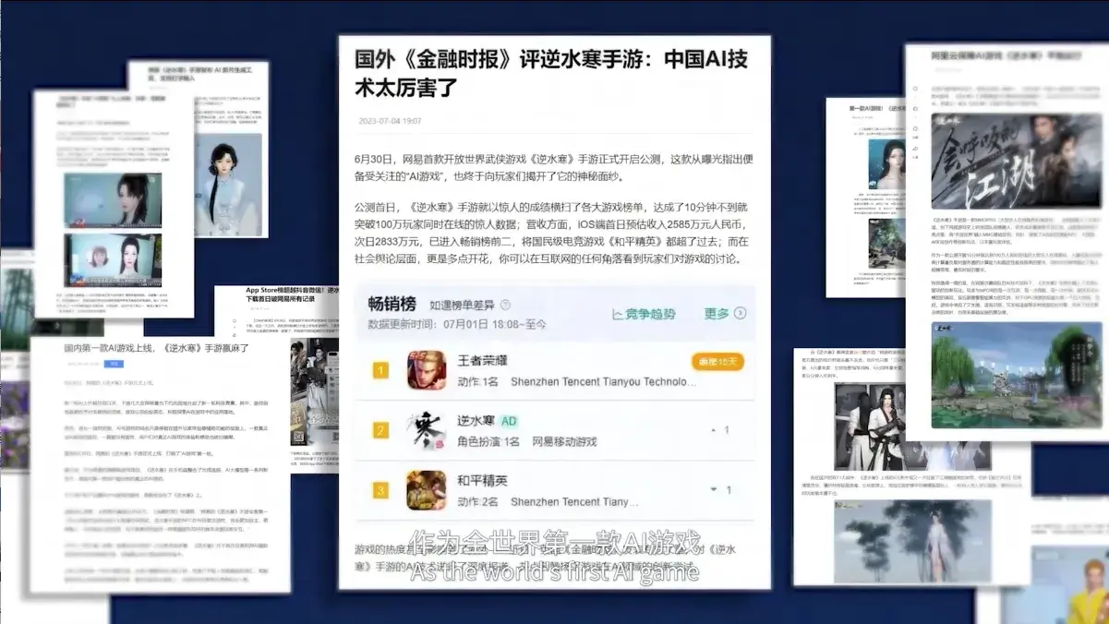Open the 逆水寒 app icon in the ranking

tap(427, 430)
